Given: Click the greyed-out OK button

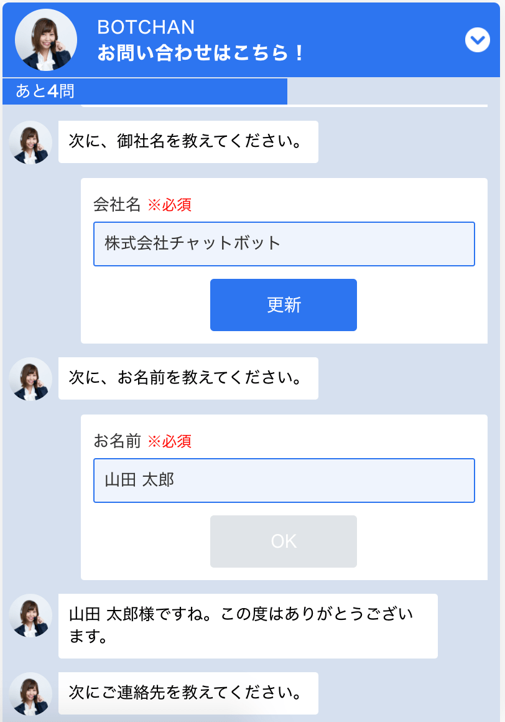Looking at the screenshot, I should 284,541.
